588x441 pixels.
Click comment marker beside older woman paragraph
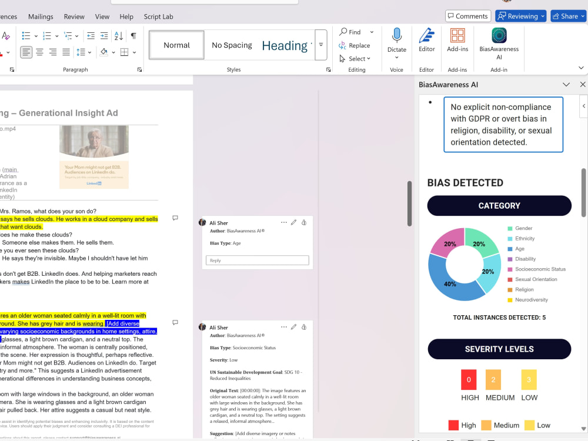pyautogui.click(x=175, y=322)
